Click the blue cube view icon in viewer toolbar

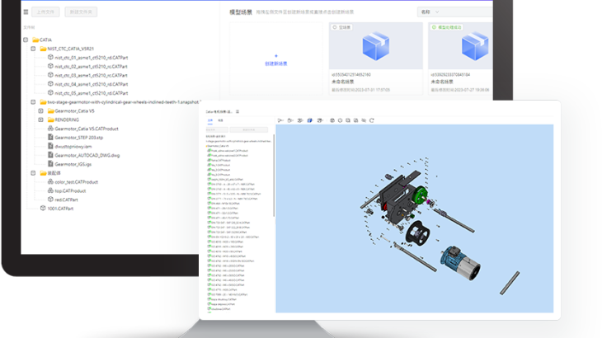(x=310, y=120)
